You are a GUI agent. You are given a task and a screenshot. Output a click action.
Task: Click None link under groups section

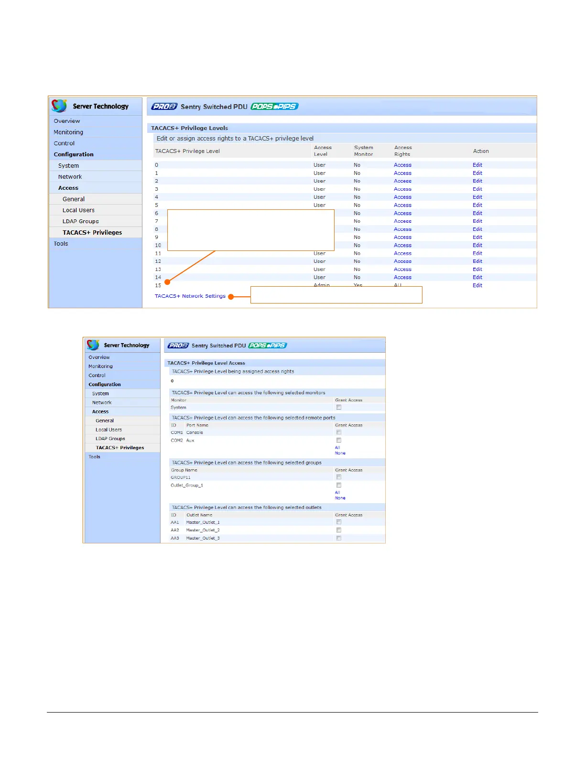tap(340, 498)
